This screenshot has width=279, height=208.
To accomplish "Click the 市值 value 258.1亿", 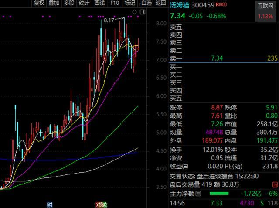I will click(x=267, y=124).
